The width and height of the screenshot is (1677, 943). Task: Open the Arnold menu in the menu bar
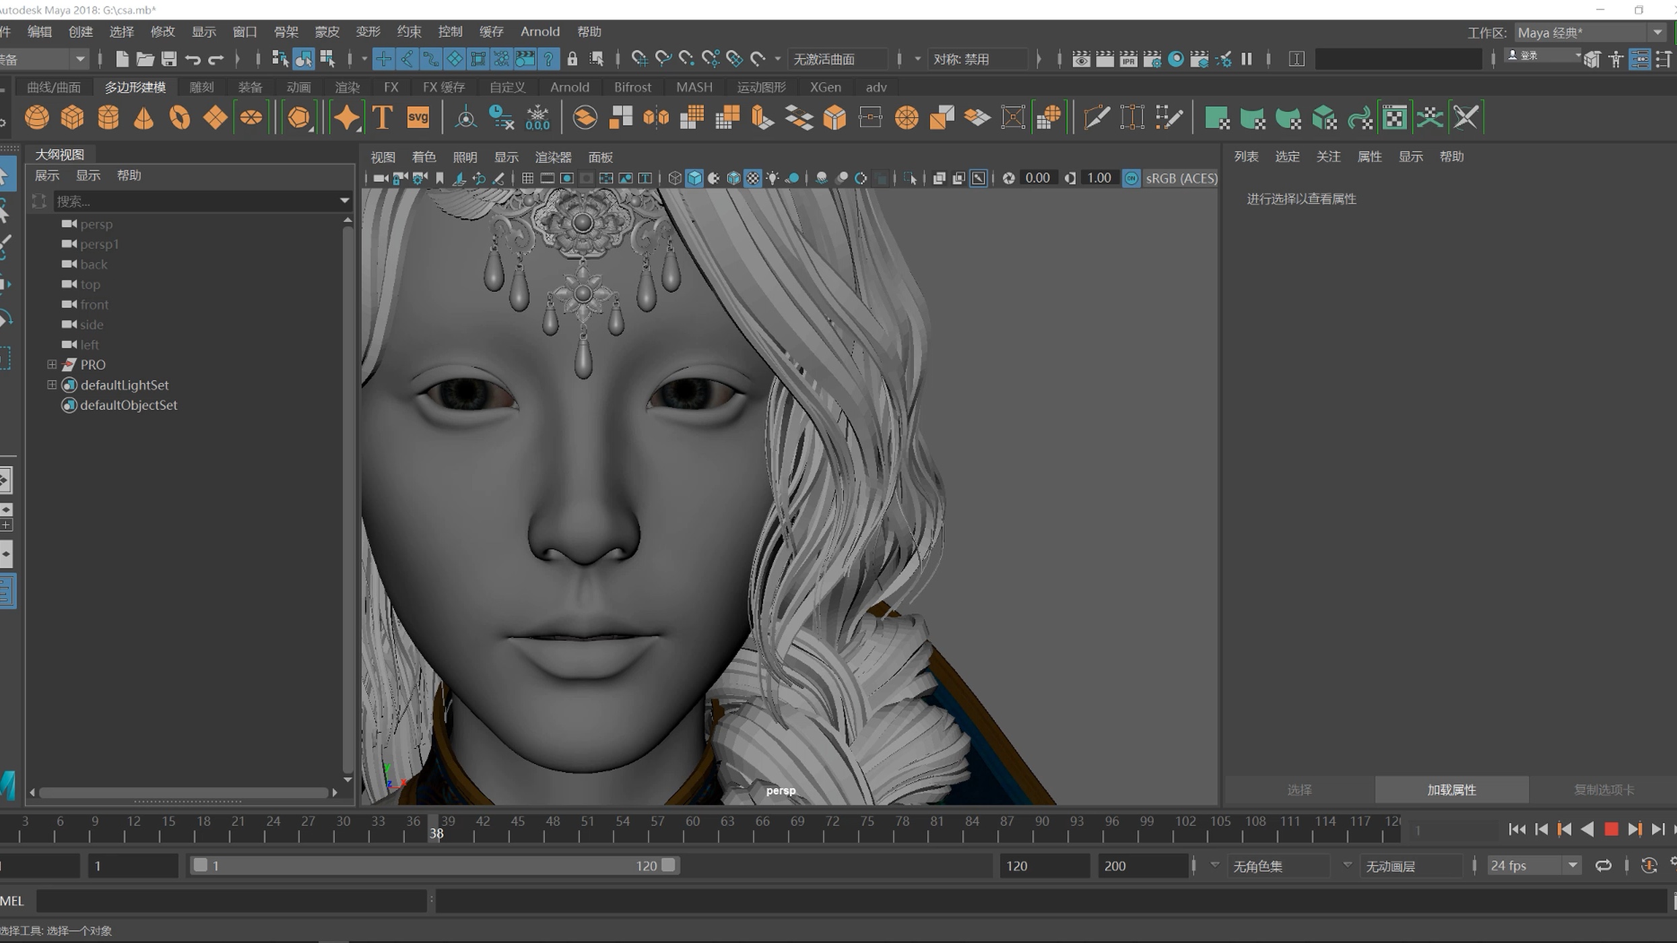[539, 32]
